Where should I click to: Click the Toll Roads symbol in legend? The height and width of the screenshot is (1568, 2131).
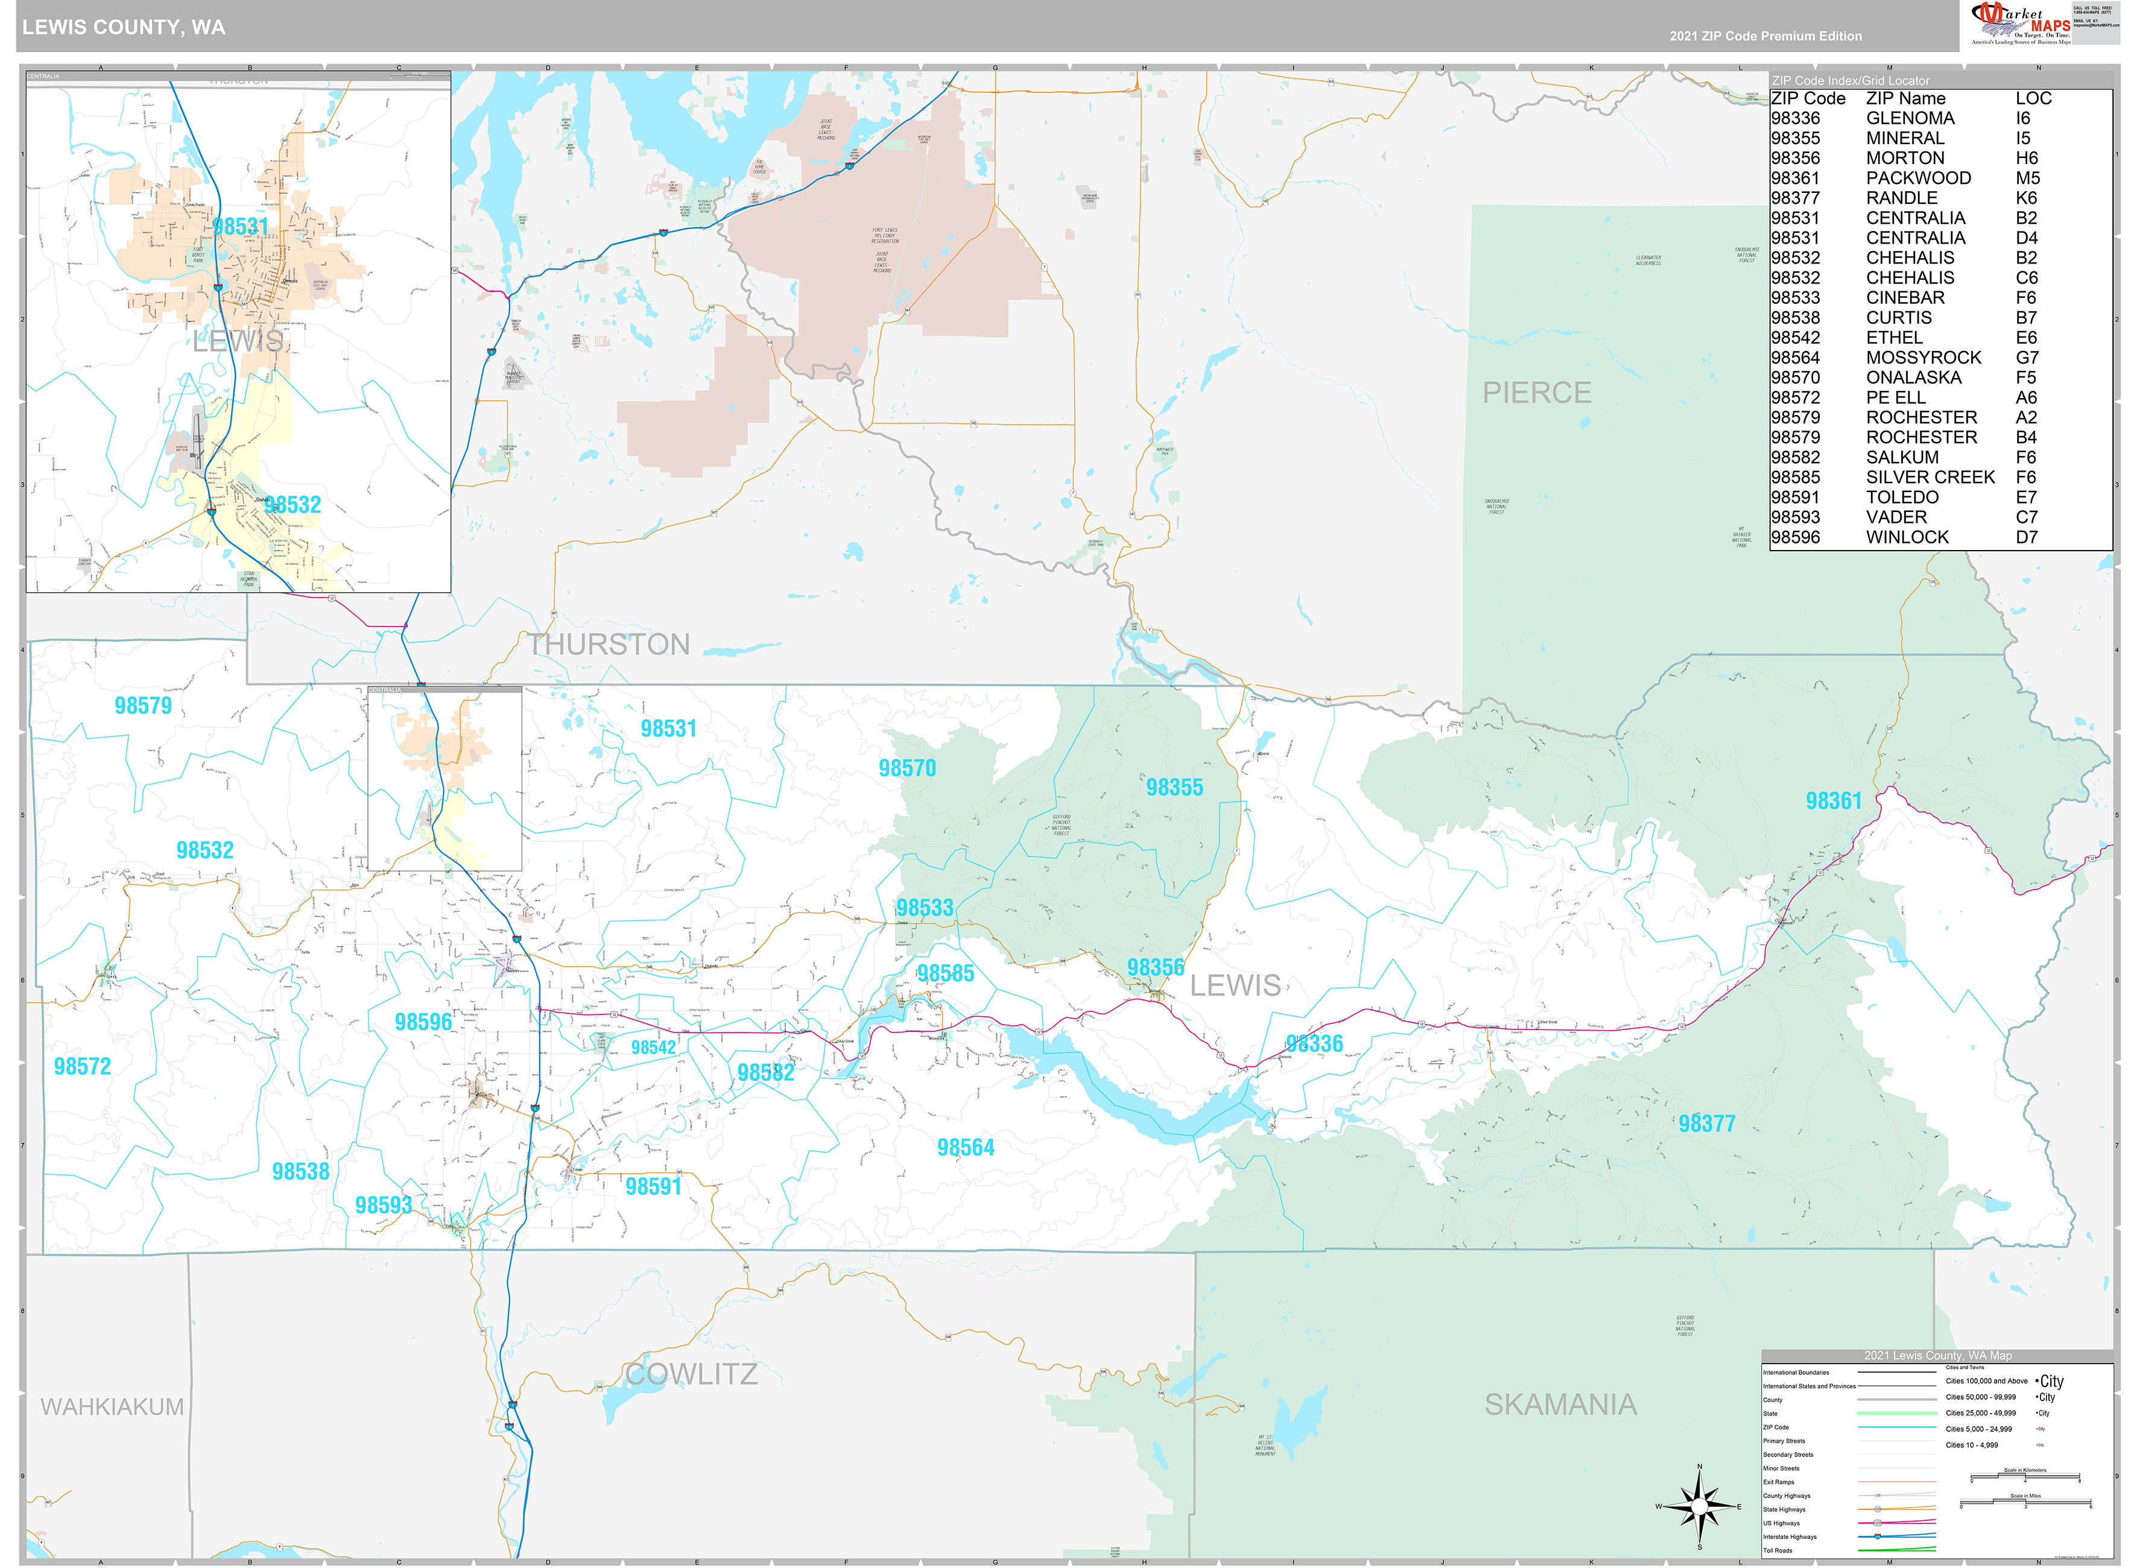click(x=1898, y=1550)
